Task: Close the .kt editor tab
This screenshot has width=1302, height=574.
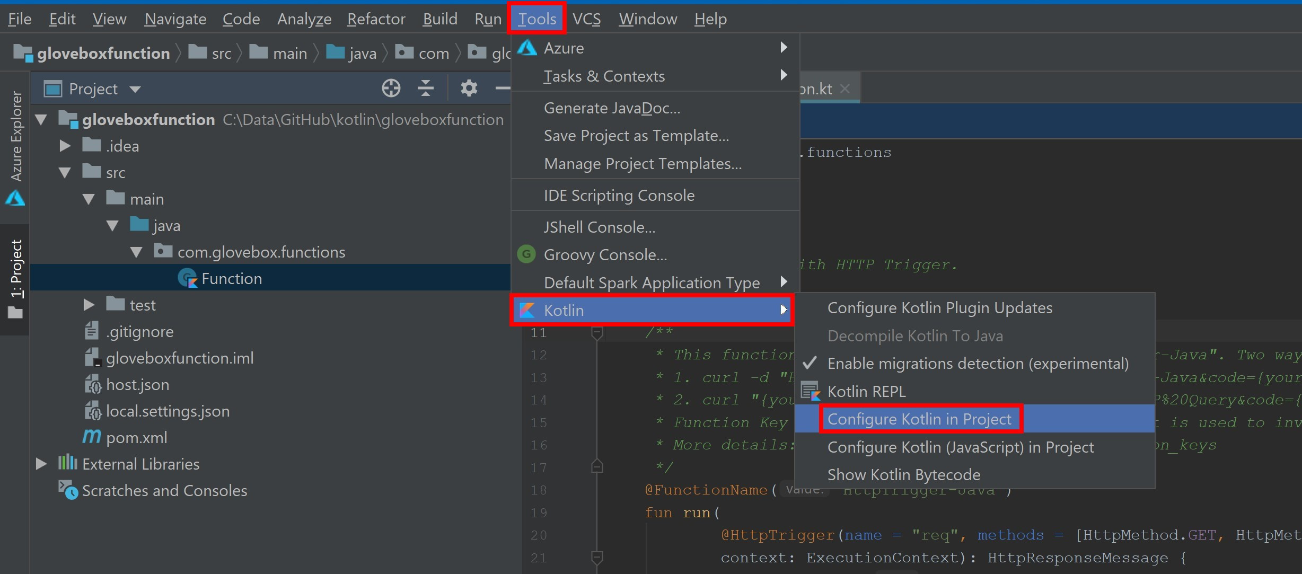Action: coord(845,89)
